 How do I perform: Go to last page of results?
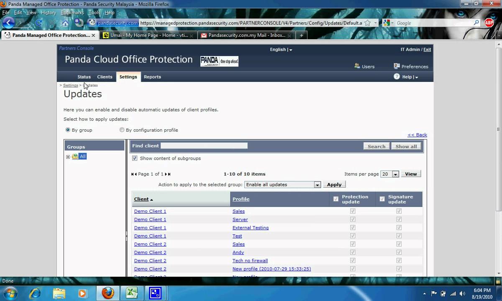pyautogui.click(x=169, y=174)
